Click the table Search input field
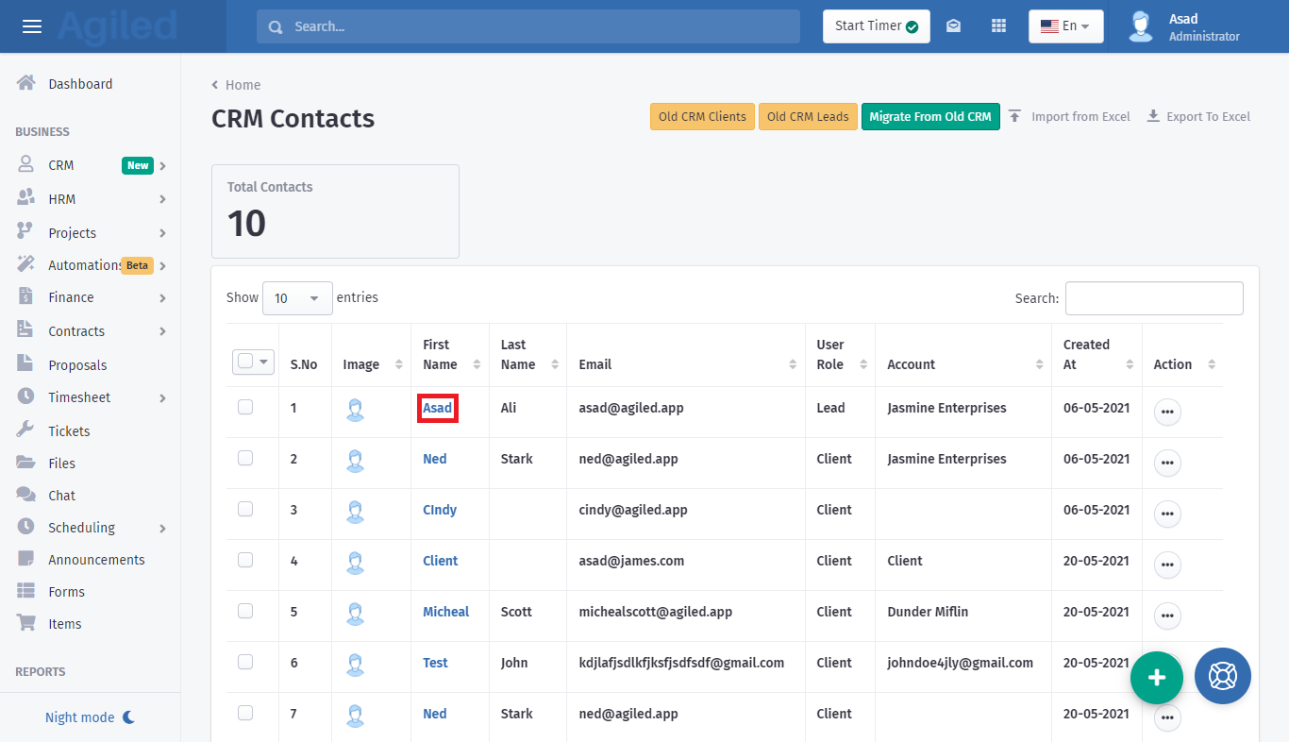 [x=1153, y=298]
